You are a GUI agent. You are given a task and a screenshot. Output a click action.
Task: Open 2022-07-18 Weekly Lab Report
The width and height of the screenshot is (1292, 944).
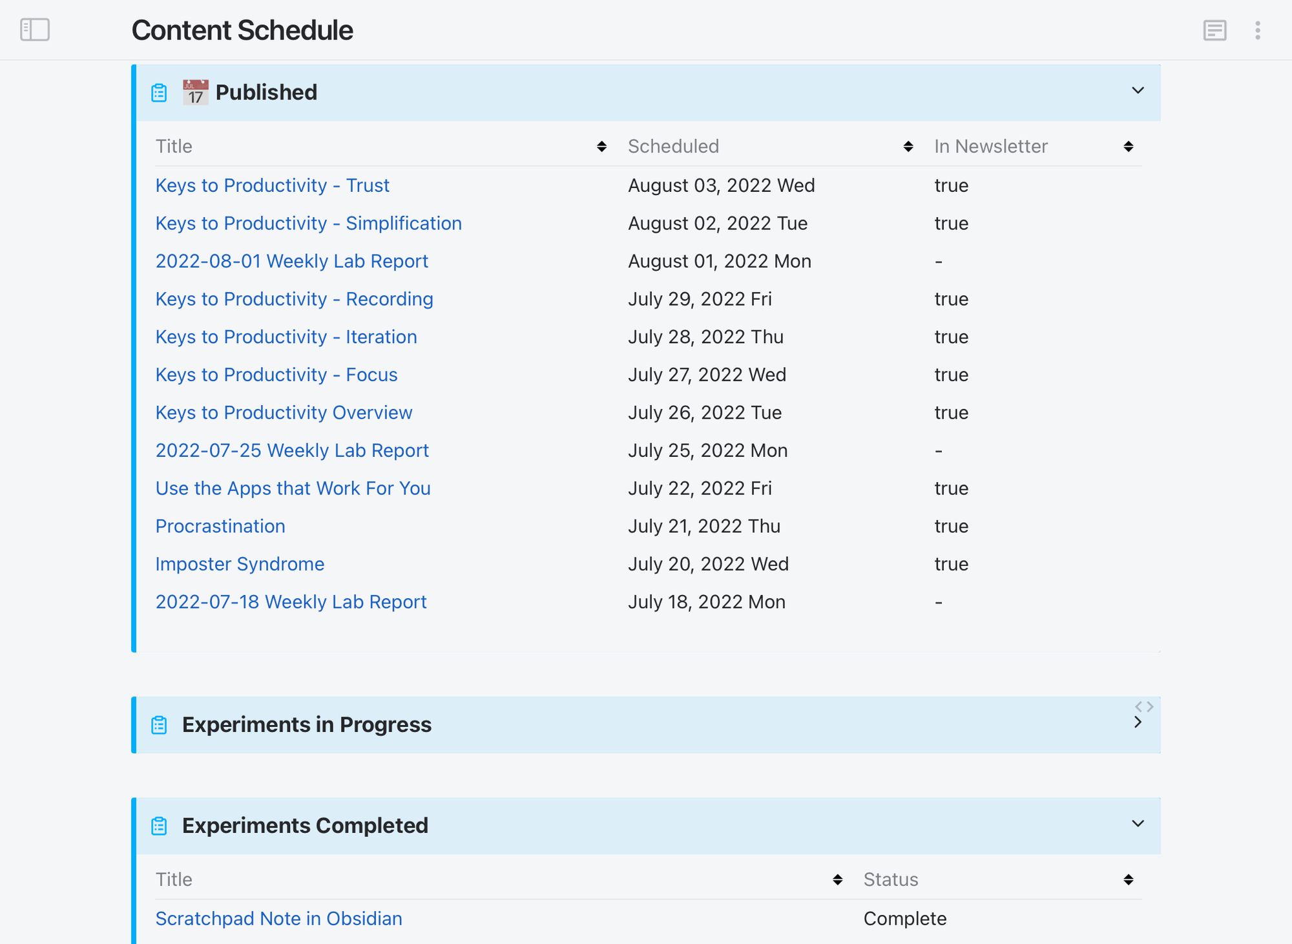click(x=291, y=602)
